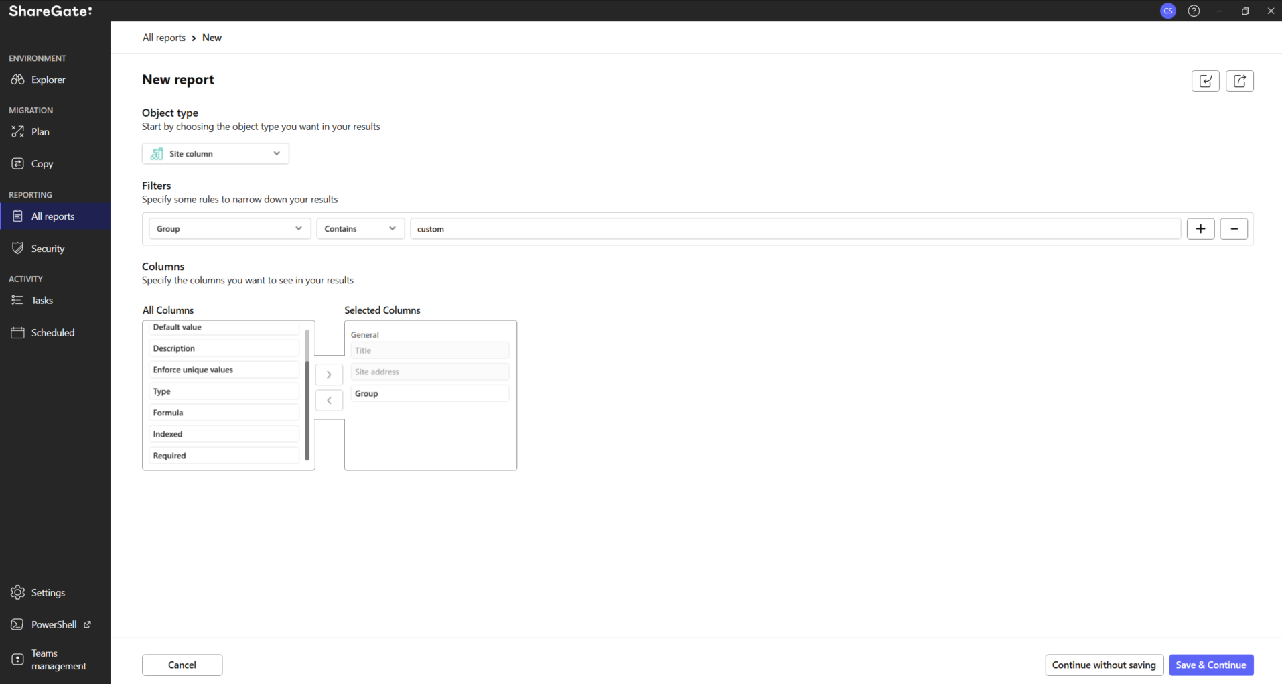Screen dimensions: 1282x684
Task: Add a filter rule with plus button
Action: (x=1200, y=229)
